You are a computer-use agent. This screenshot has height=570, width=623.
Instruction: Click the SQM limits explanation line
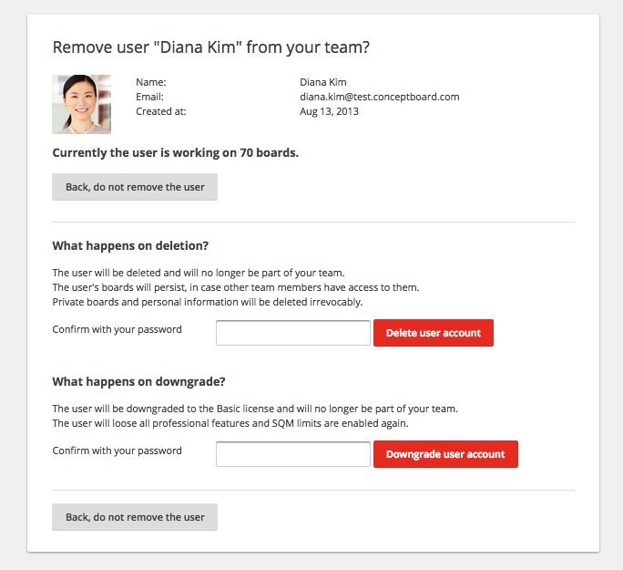coord(230,423)
